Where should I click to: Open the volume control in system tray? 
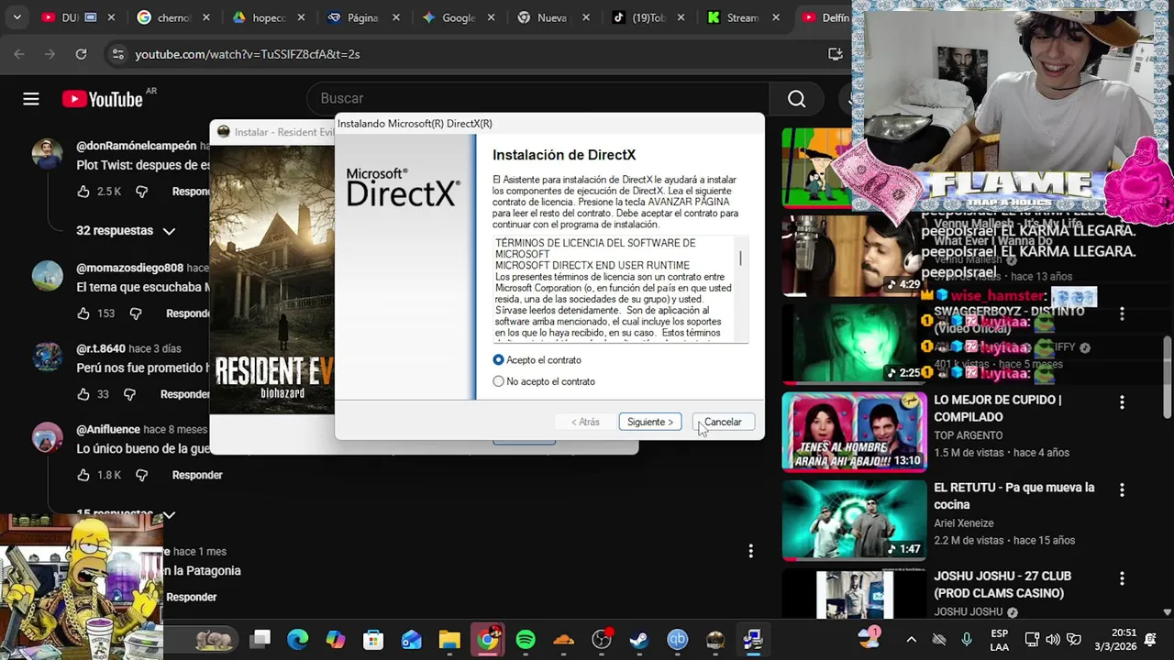click(1053, 639)
